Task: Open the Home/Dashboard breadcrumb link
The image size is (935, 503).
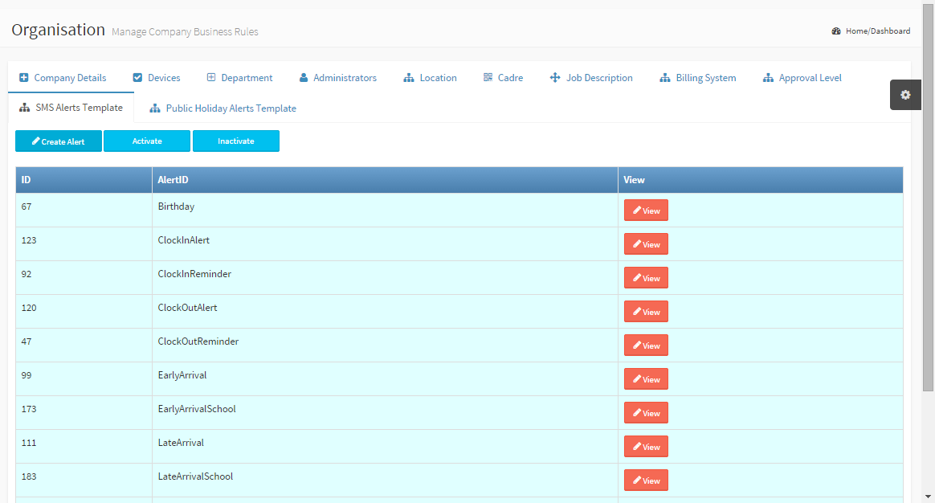Action: click(x=877, y=31)
